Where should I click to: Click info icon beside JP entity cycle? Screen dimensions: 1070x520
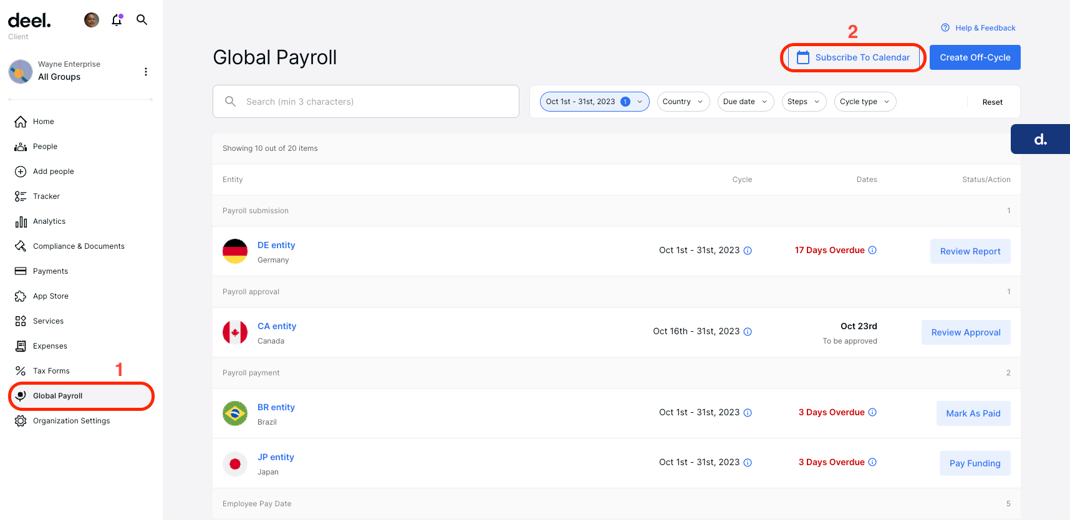pos(748,463)
